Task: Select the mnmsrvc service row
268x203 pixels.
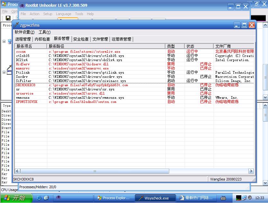Action: [x=134, y=68]
